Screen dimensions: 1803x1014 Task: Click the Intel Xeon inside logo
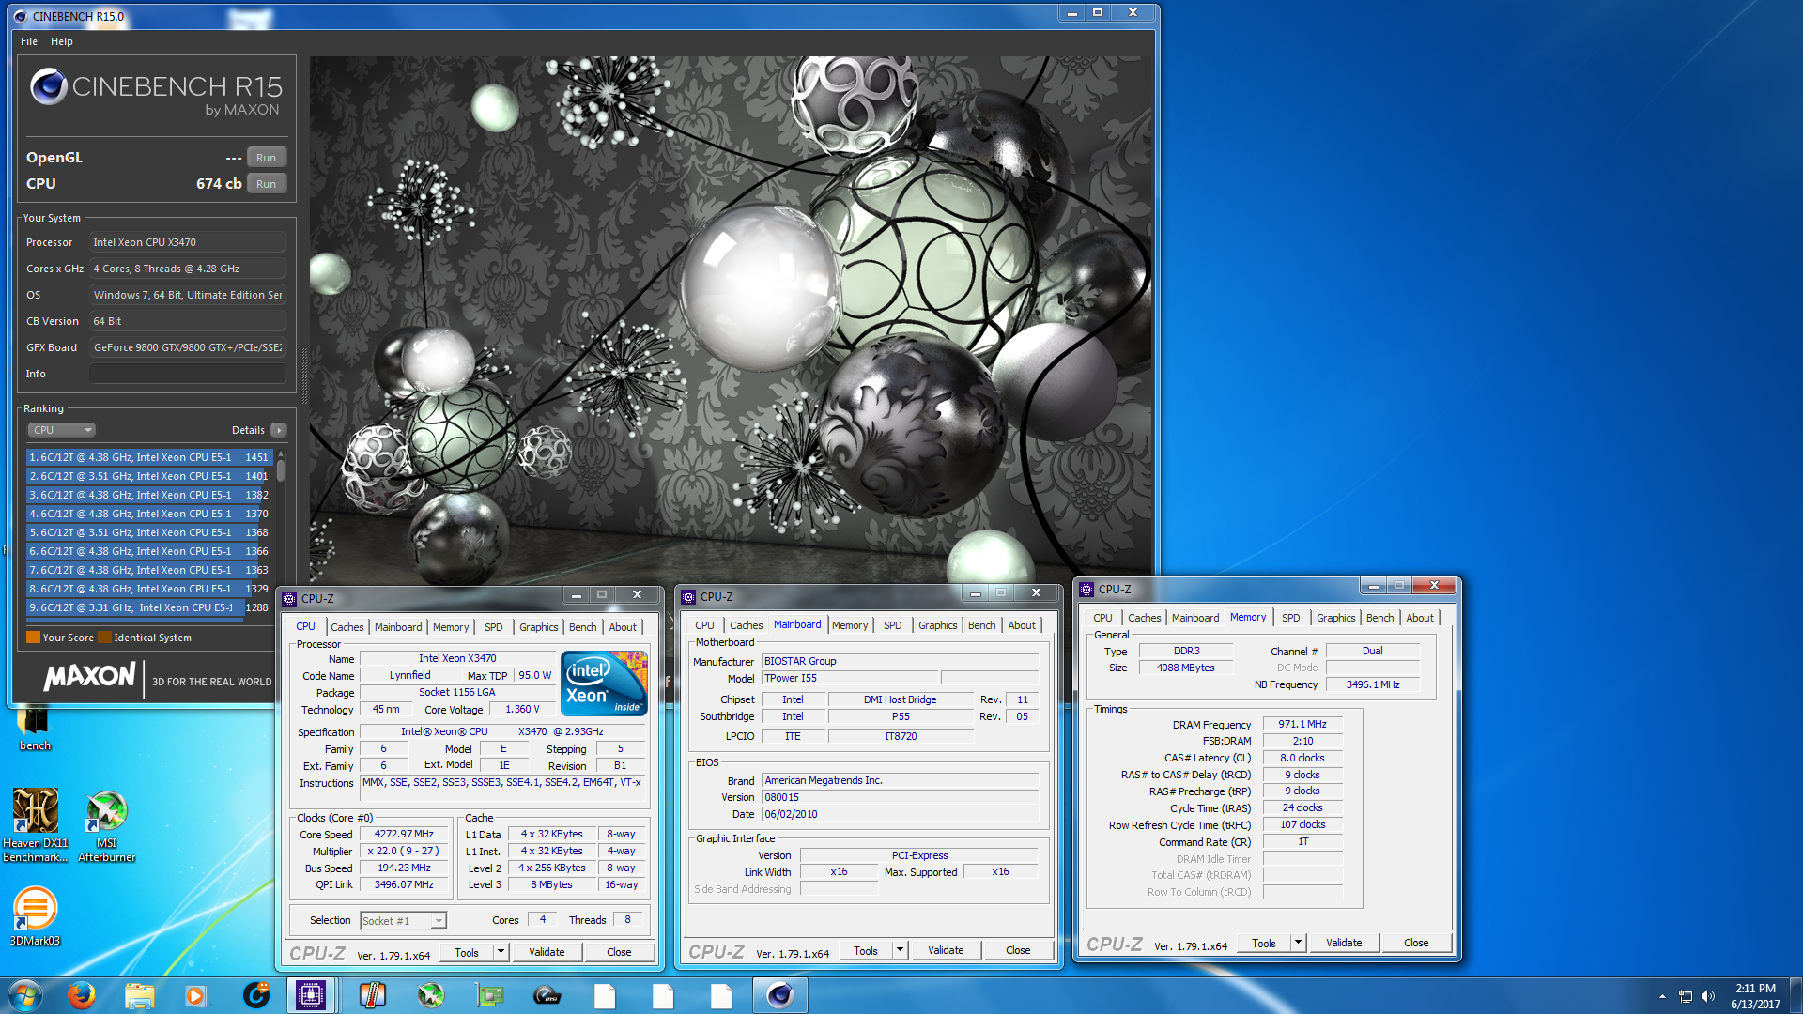[x=604, y=684]
